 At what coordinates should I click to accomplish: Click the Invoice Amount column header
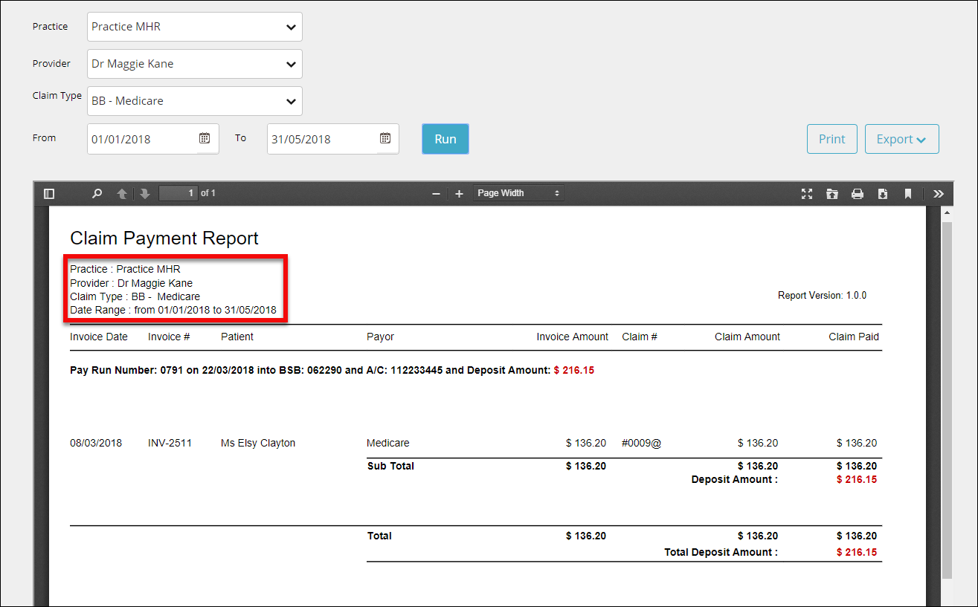point(573,337)
